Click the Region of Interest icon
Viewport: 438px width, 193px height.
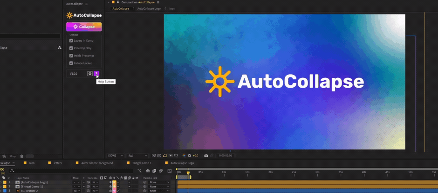[171, 156]
